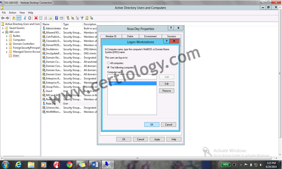
Task: Open the Help menu
Action: (x=31, y=13)
